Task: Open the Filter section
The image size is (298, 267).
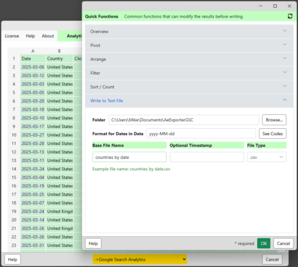Action: coord(189,73)
